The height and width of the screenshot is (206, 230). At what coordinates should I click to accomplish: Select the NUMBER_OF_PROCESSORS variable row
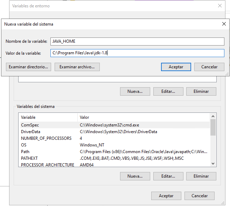click(x=114, y=138)
